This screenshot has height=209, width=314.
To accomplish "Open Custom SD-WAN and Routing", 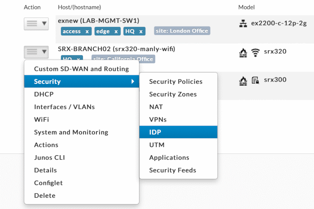I will 81,69.
